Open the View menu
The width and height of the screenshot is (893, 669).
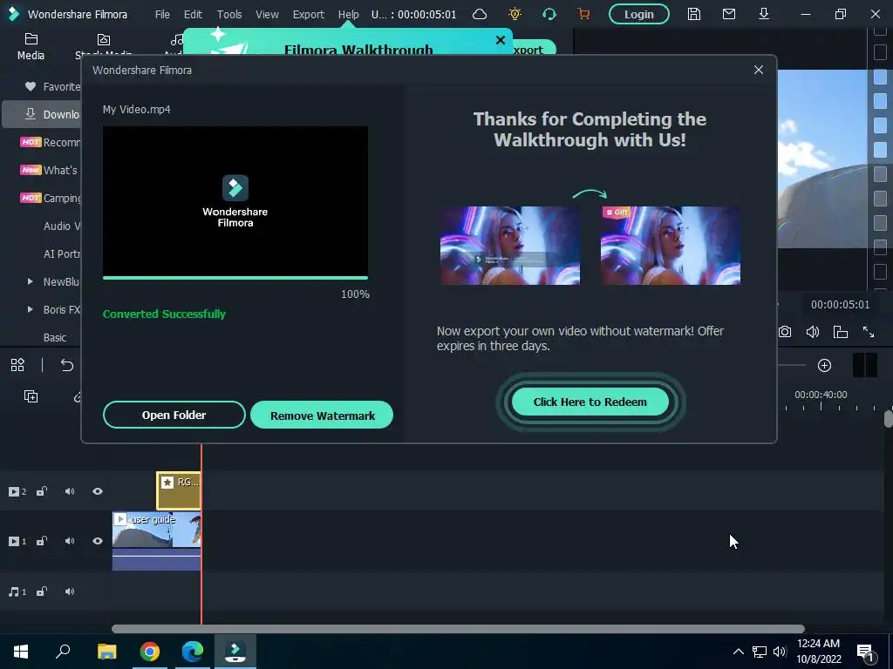[x=267, y=14]
